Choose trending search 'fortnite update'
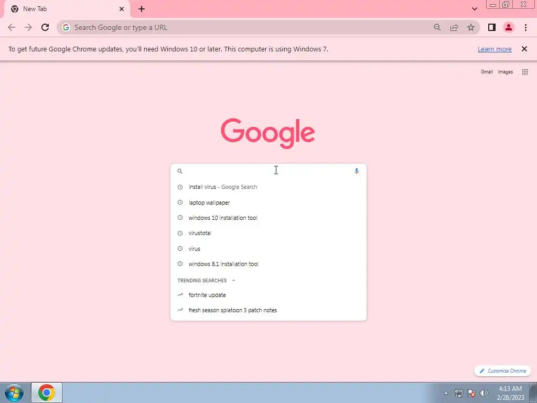This screenshot has width=537, height=403. click(x=268, y=295)
